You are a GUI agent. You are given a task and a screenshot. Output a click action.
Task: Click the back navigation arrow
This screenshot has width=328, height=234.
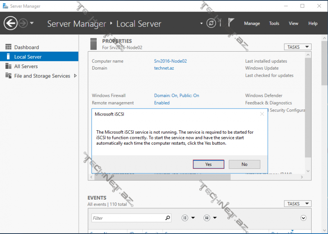click(x=11, y=23)
